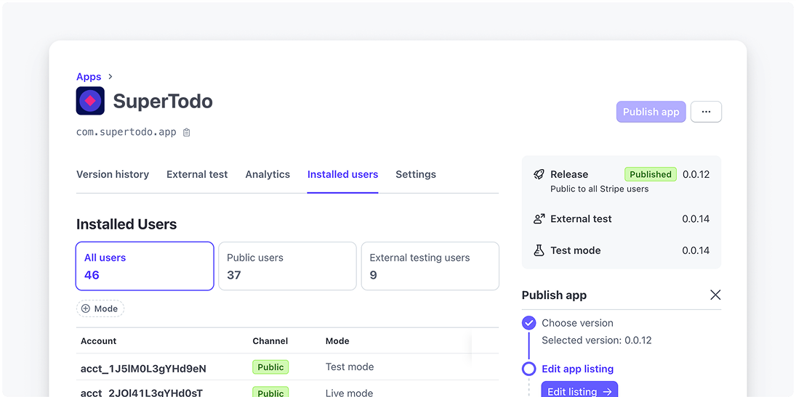Viewport: 796px width, 397px height.
Task: Go to the Settings tab
Action: tap(416, 174)
